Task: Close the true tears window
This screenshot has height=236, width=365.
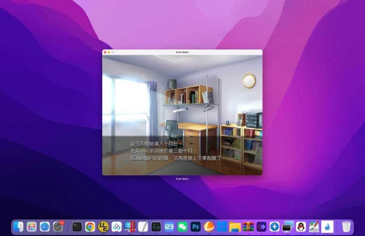Action: pyautogui.click(x=105, y=52)
